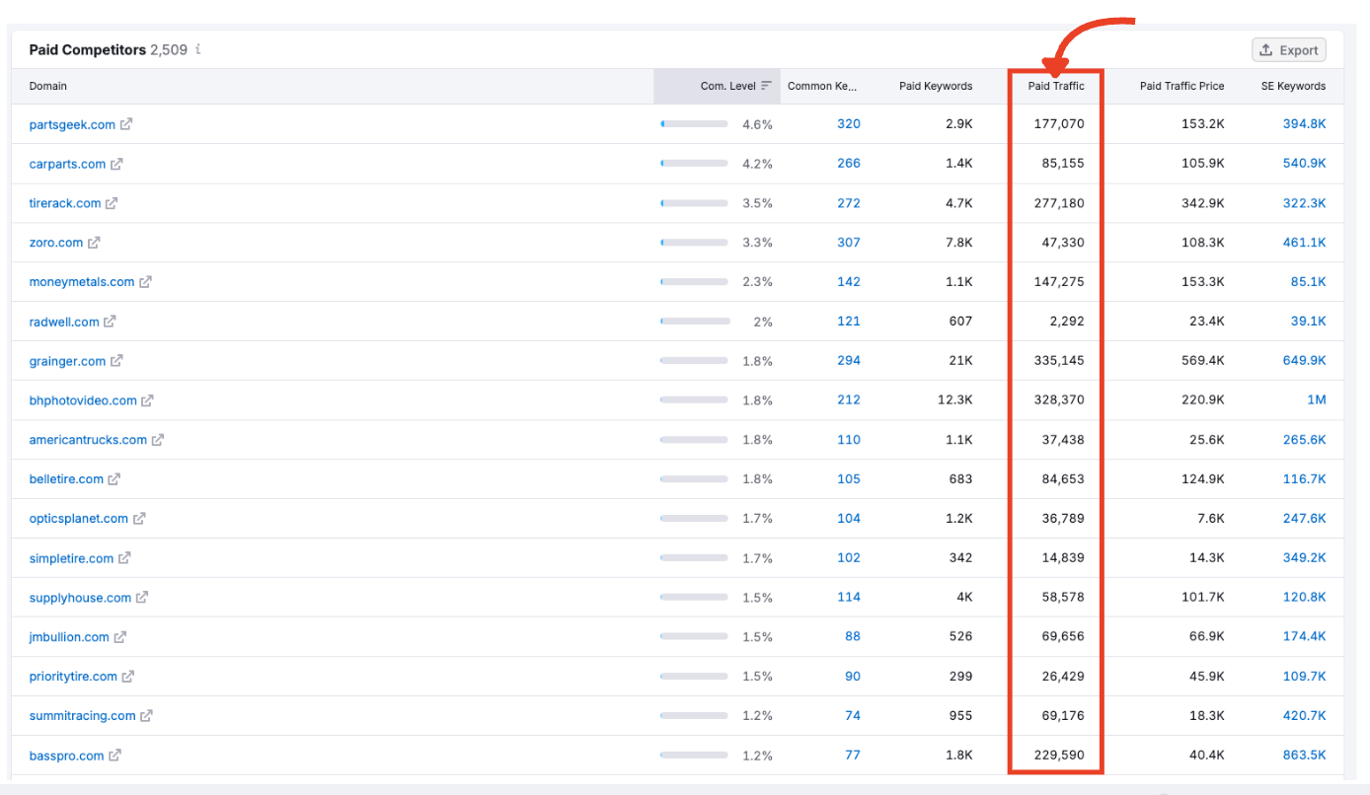This screenshot has width=1370, height=795.
Task: Click the Export button
Action: click(x=1288, y=49)
